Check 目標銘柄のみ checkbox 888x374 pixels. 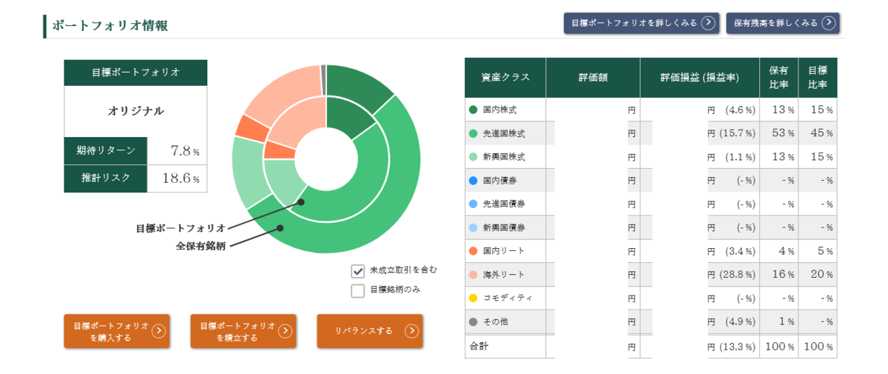point(358,290)
